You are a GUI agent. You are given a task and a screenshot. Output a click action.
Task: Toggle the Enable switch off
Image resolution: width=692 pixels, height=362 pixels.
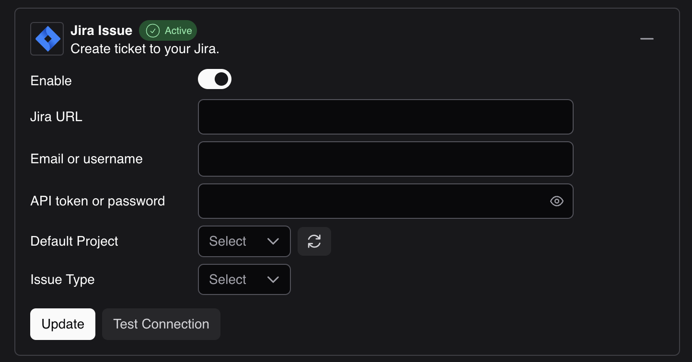pyautogui.click(x=215, y=79)
